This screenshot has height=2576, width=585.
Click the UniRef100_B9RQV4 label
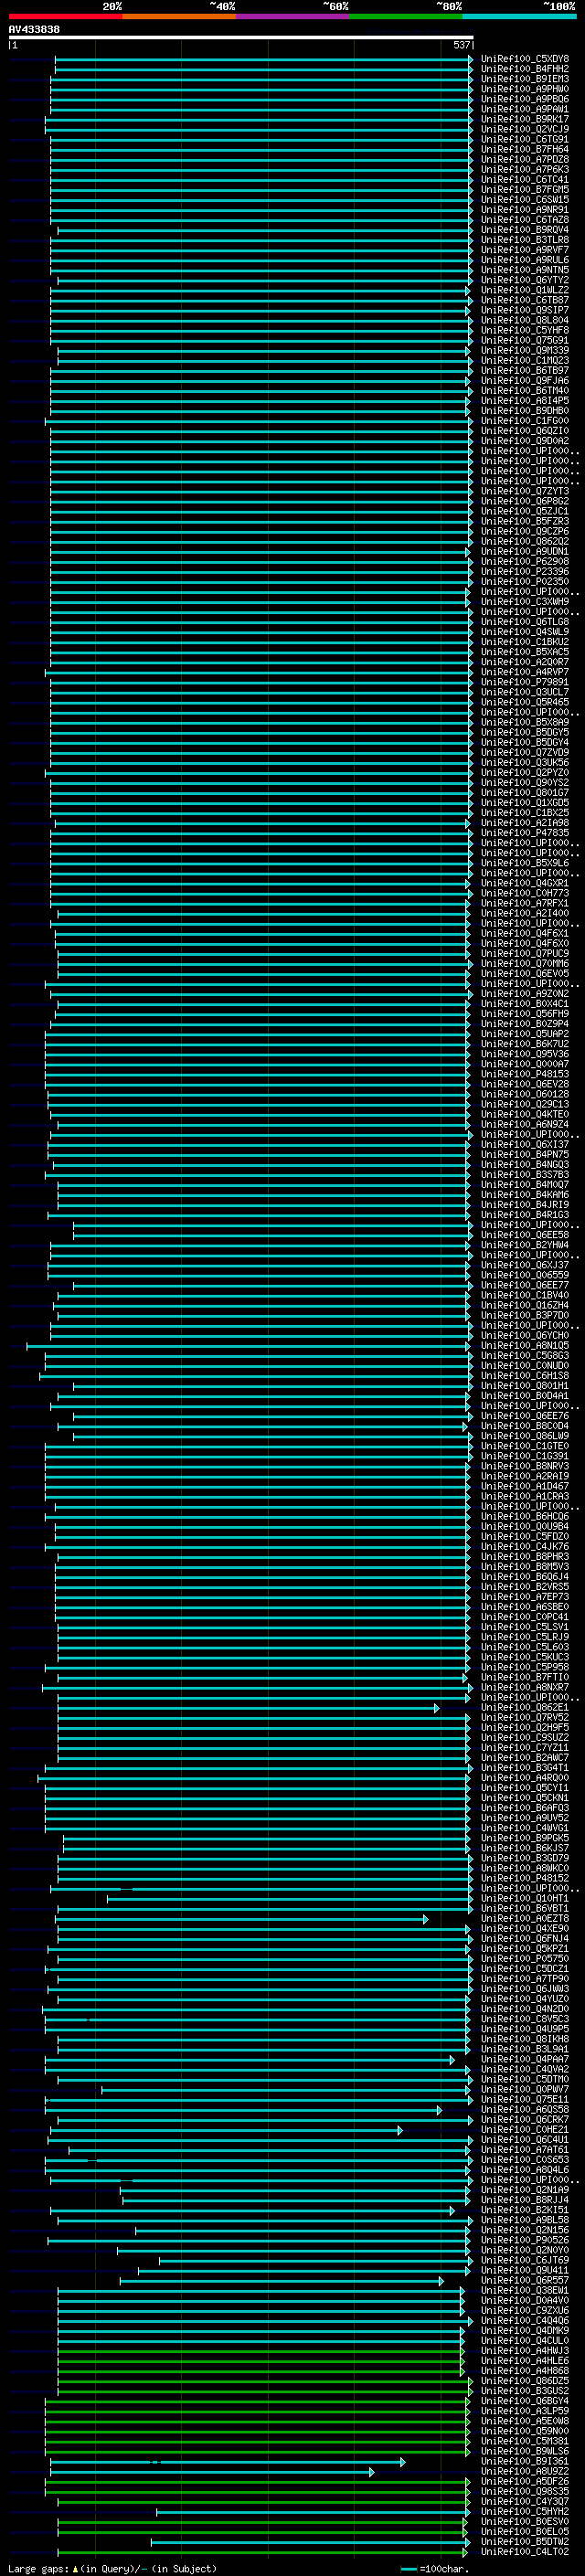[524, 230]
